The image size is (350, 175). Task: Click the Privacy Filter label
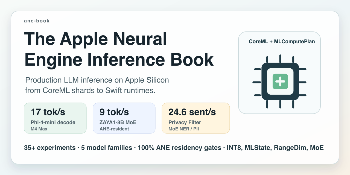pos(184,122)
